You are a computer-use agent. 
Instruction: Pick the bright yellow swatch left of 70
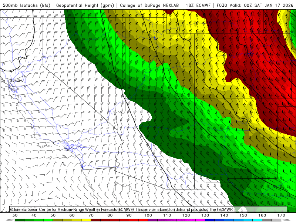86,220
